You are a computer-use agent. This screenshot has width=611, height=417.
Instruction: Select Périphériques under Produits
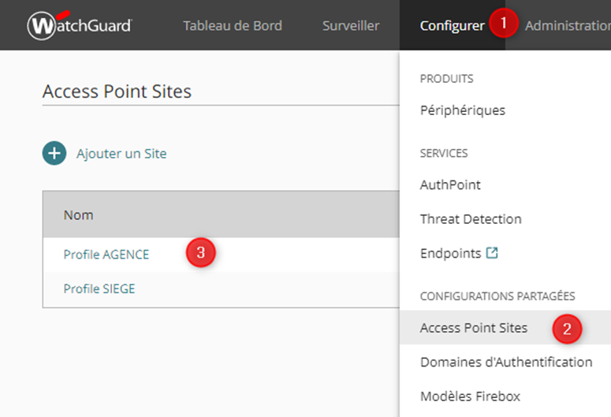point(462,110)
